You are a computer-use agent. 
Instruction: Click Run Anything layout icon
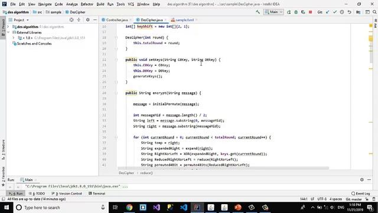[367, 12]
